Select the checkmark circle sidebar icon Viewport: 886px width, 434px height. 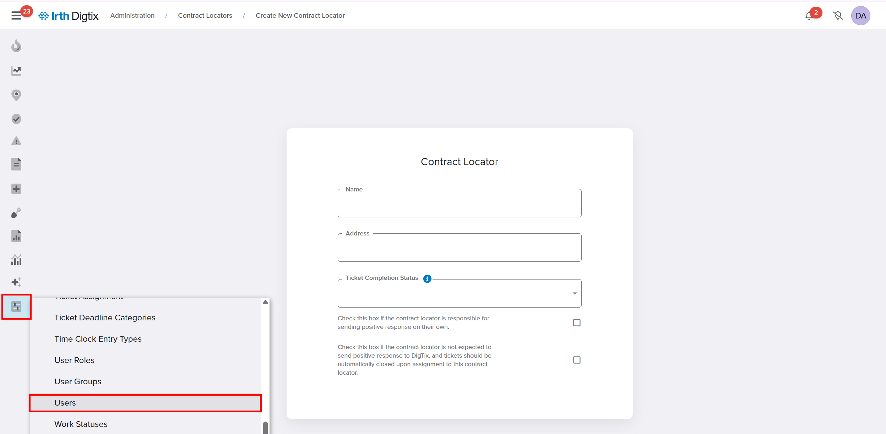pyautogui.click(x=16, y=119)
